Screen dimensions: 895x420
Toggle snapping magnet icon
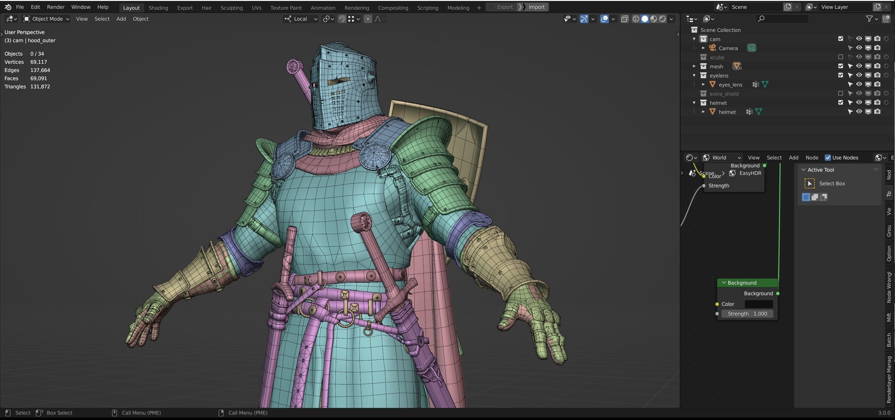coord(342,19)
